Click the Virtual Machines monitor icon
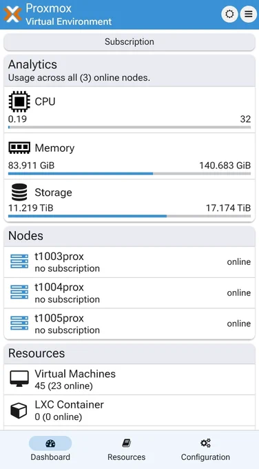Viewport: 259px width, 469px height. 19,379
